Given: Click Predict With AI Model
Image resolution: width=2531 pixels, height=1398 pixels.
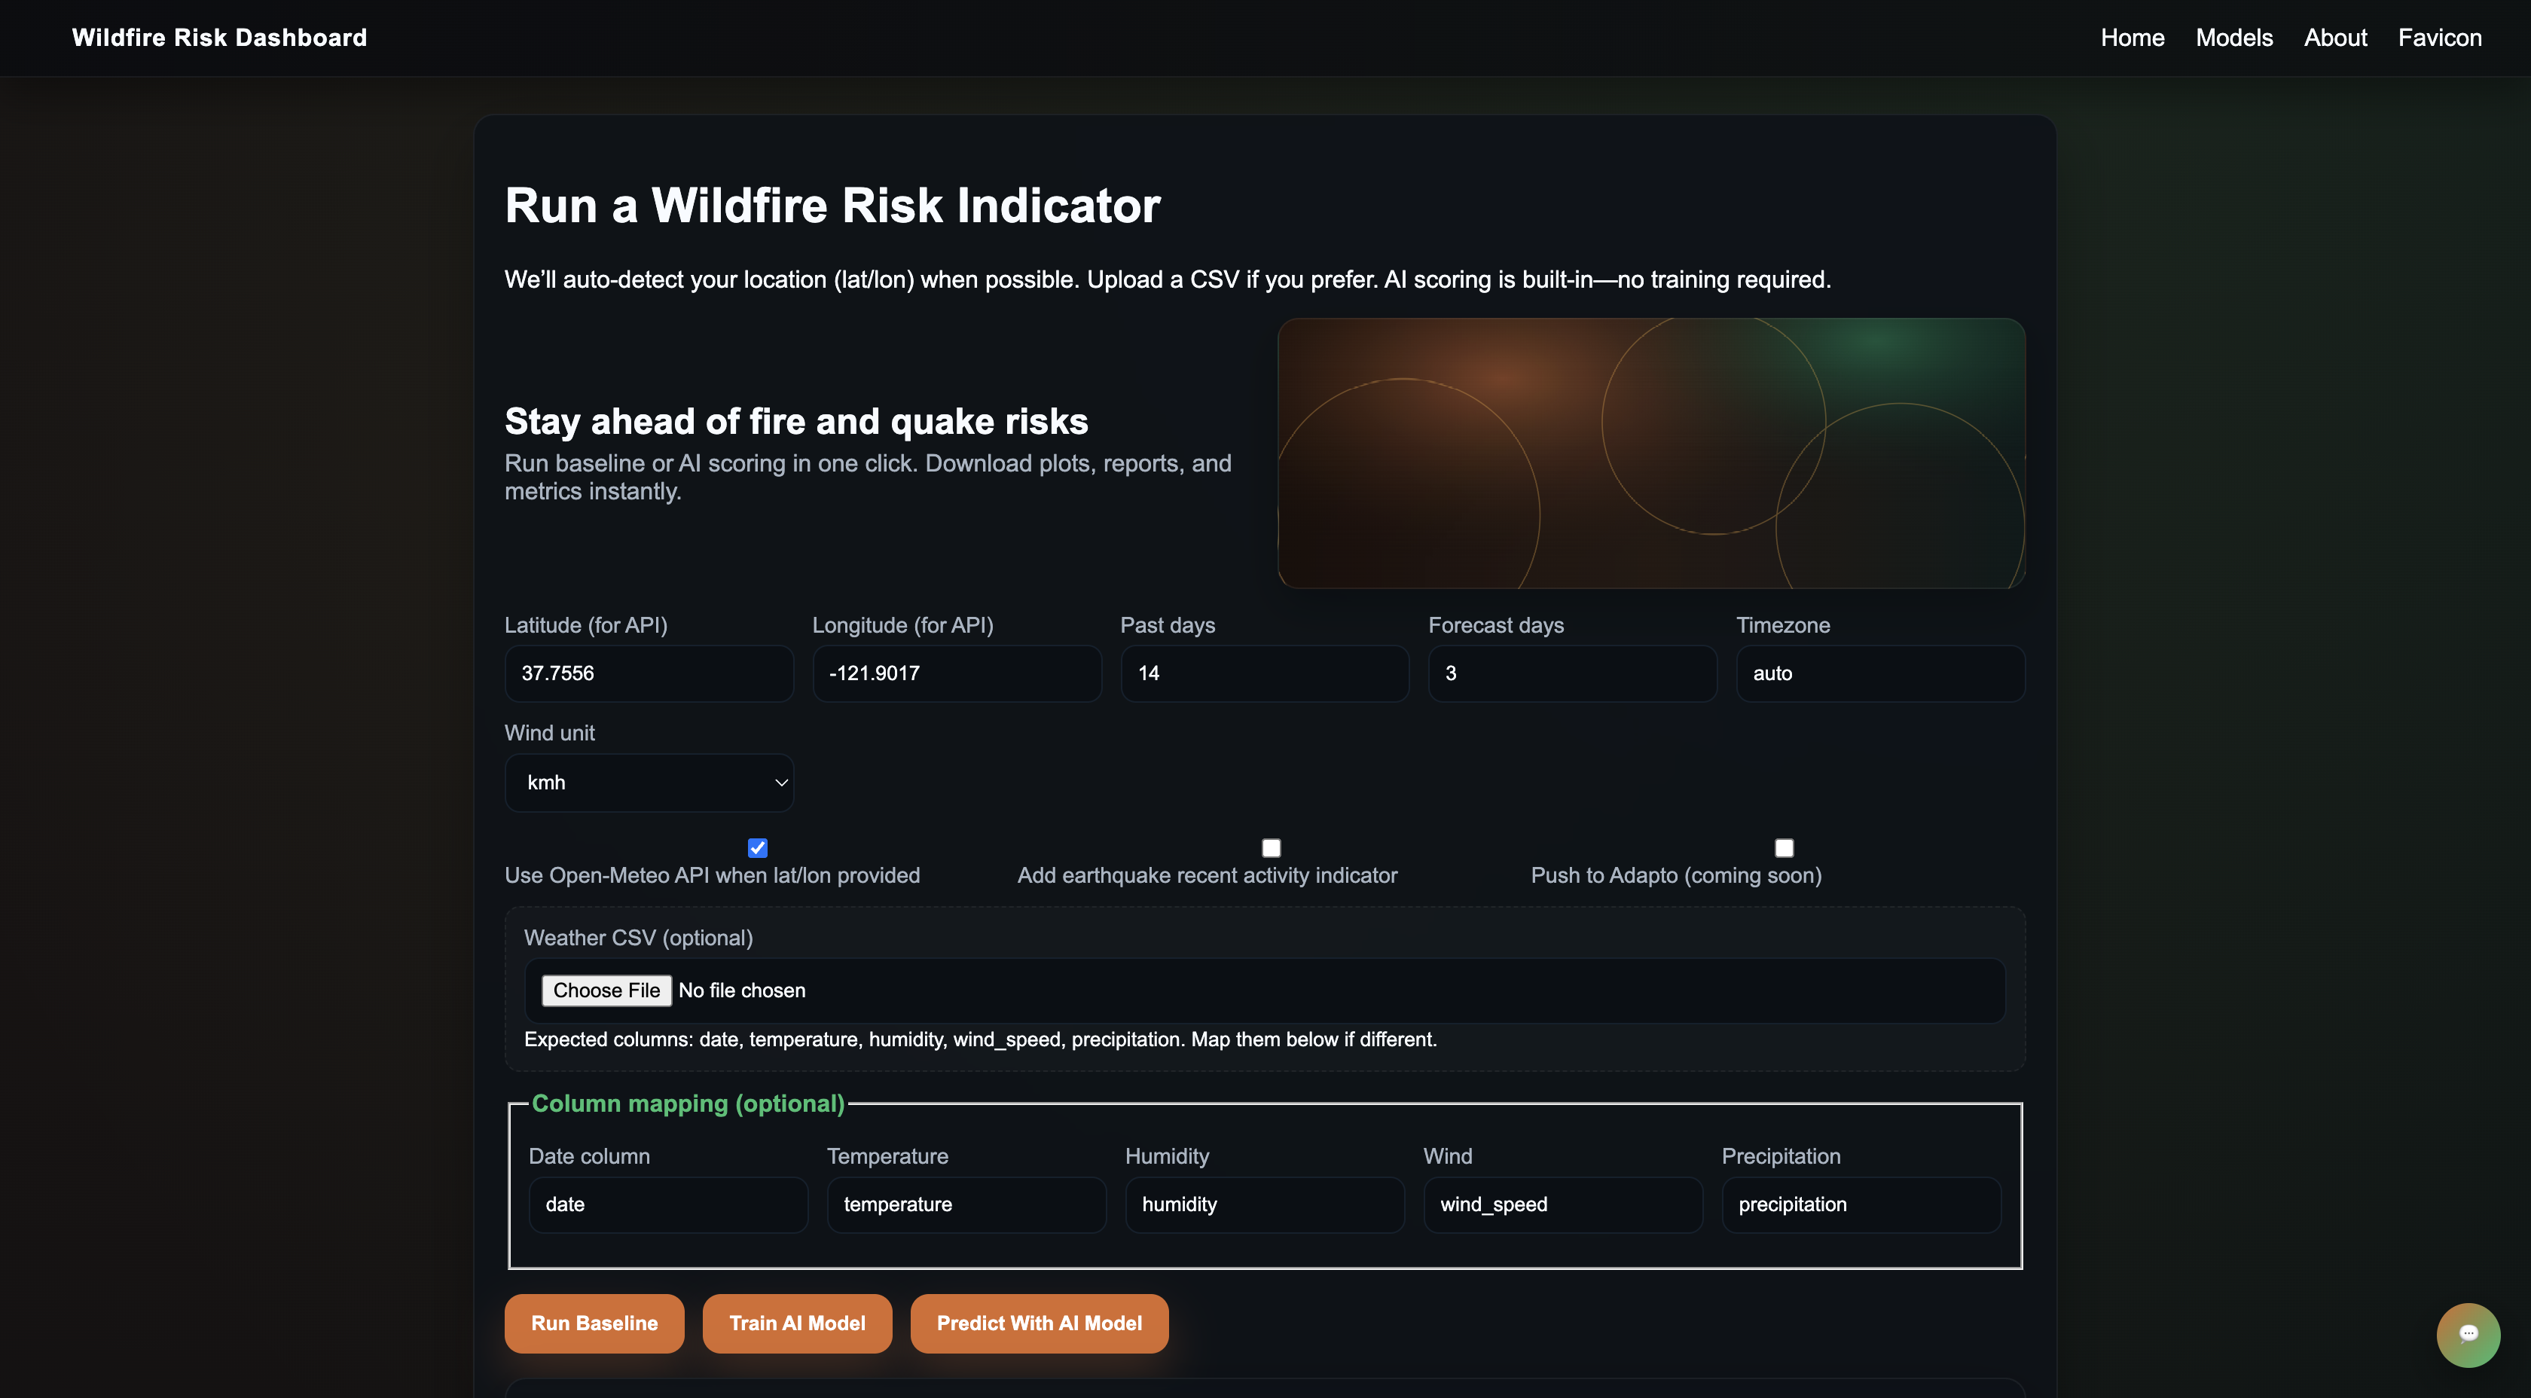Looking at the screenshot, I should (x=1039, y=1323).
